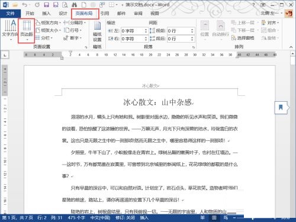The image size is (296, 222).
Task: Click the 稿纸设置 manuscript paper icon
Action: [97, 31]
